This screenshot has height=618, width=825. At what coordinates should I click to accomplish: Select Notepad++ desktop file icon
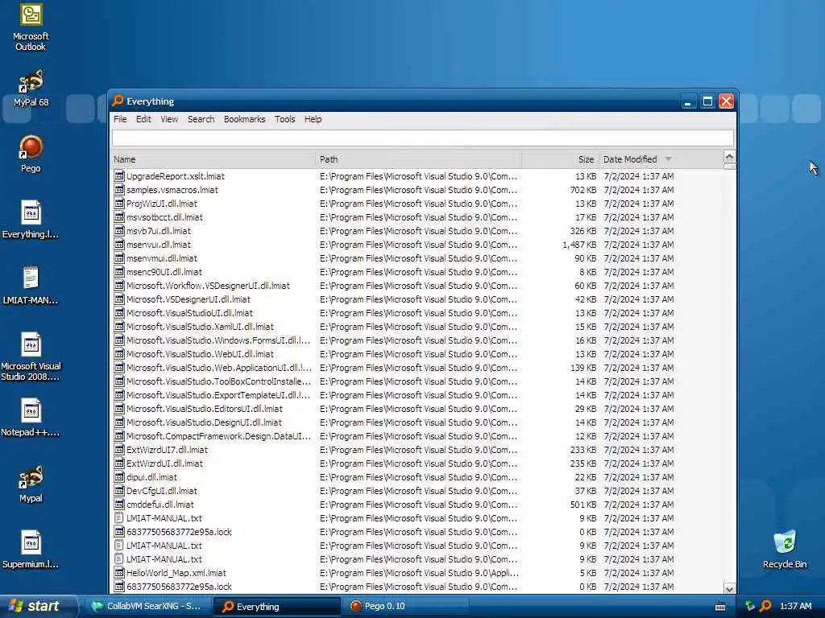point(31,418)
